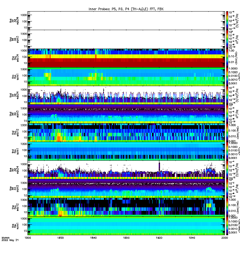This screenshot has width=240, height=256.
Task: Click the 'the fbk scm1' panel label
Action: tap(15, 226)
